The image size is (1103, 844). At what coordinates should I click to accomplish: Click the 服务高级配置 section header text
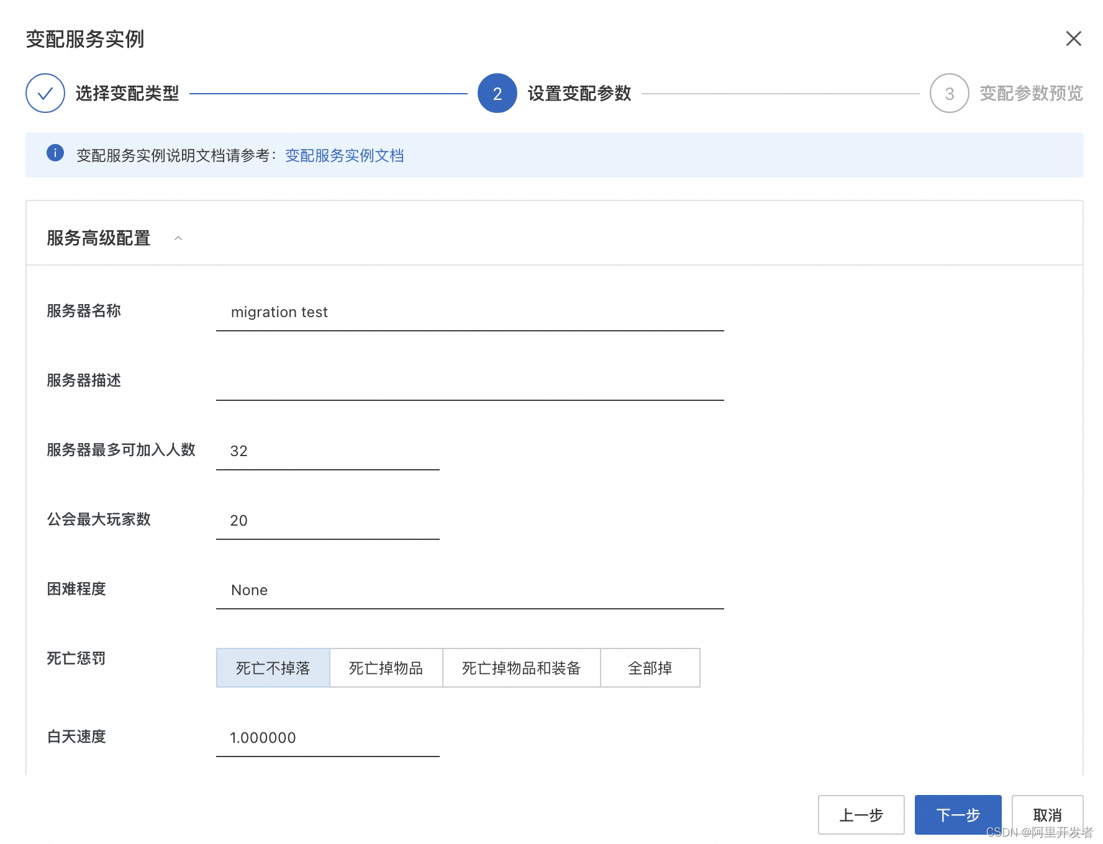99,238
